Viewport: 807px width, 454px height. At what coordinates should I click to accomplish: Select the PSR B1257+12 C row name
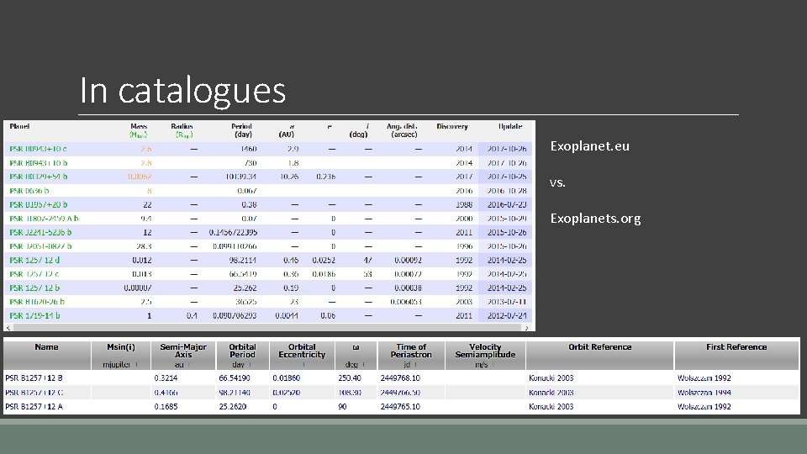[34, 393]
